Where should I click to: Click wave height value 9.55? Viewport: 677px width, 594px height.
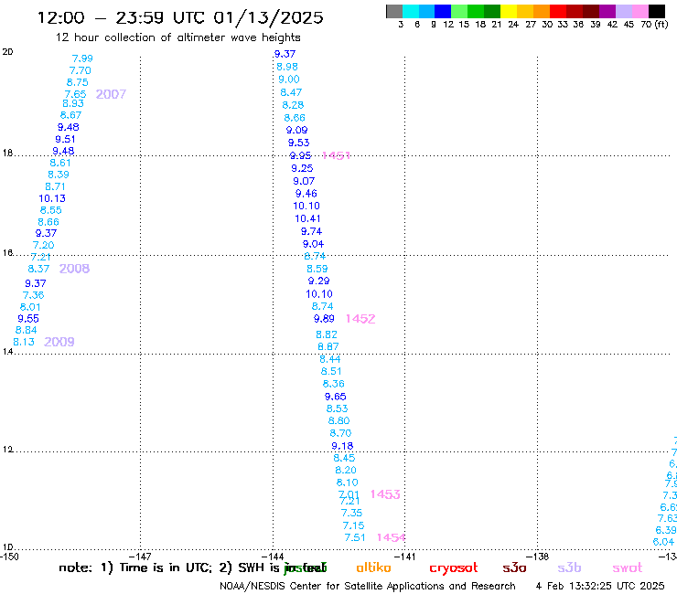pos(28,319)
